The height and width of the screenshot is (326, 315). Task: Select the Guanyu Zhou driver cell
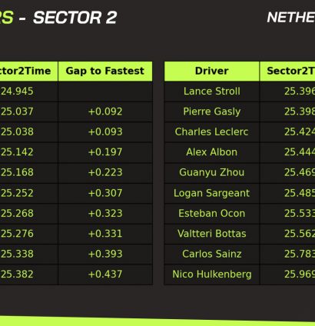(211, 172)
